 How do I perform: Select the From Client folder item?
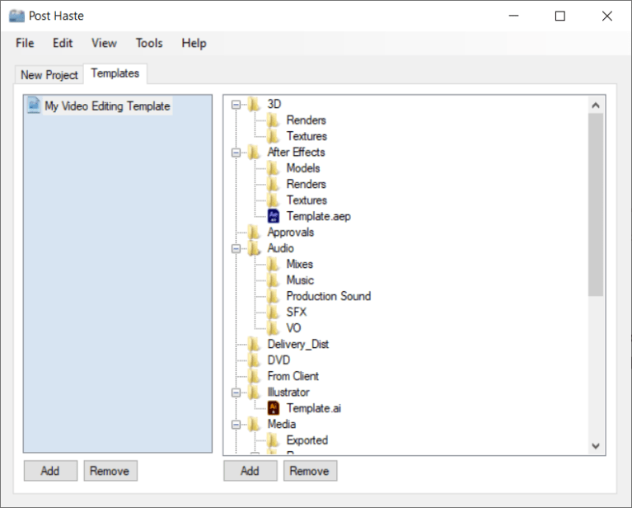tap(293, 376)
